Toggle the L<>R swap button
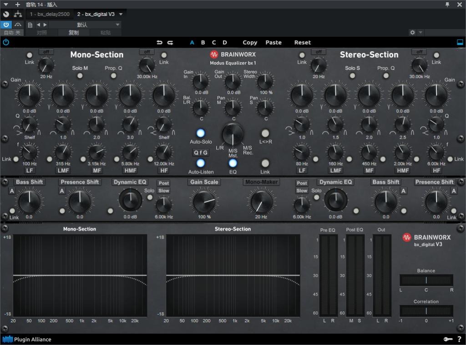This screenshot has width=466, height=345. click(265, 133)
